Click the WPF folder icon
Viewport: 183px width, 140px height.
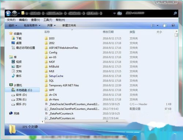(46, 90)
